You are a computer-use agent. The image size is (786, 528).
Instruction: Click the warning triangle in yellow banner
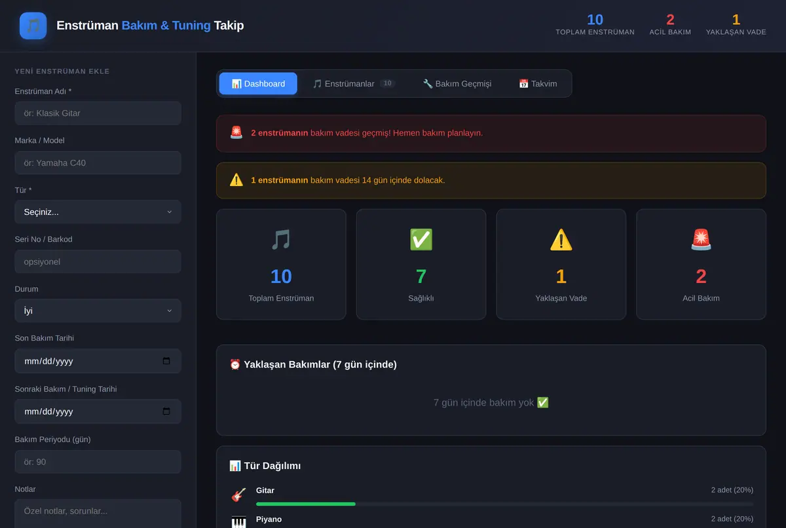click(236, 179)
